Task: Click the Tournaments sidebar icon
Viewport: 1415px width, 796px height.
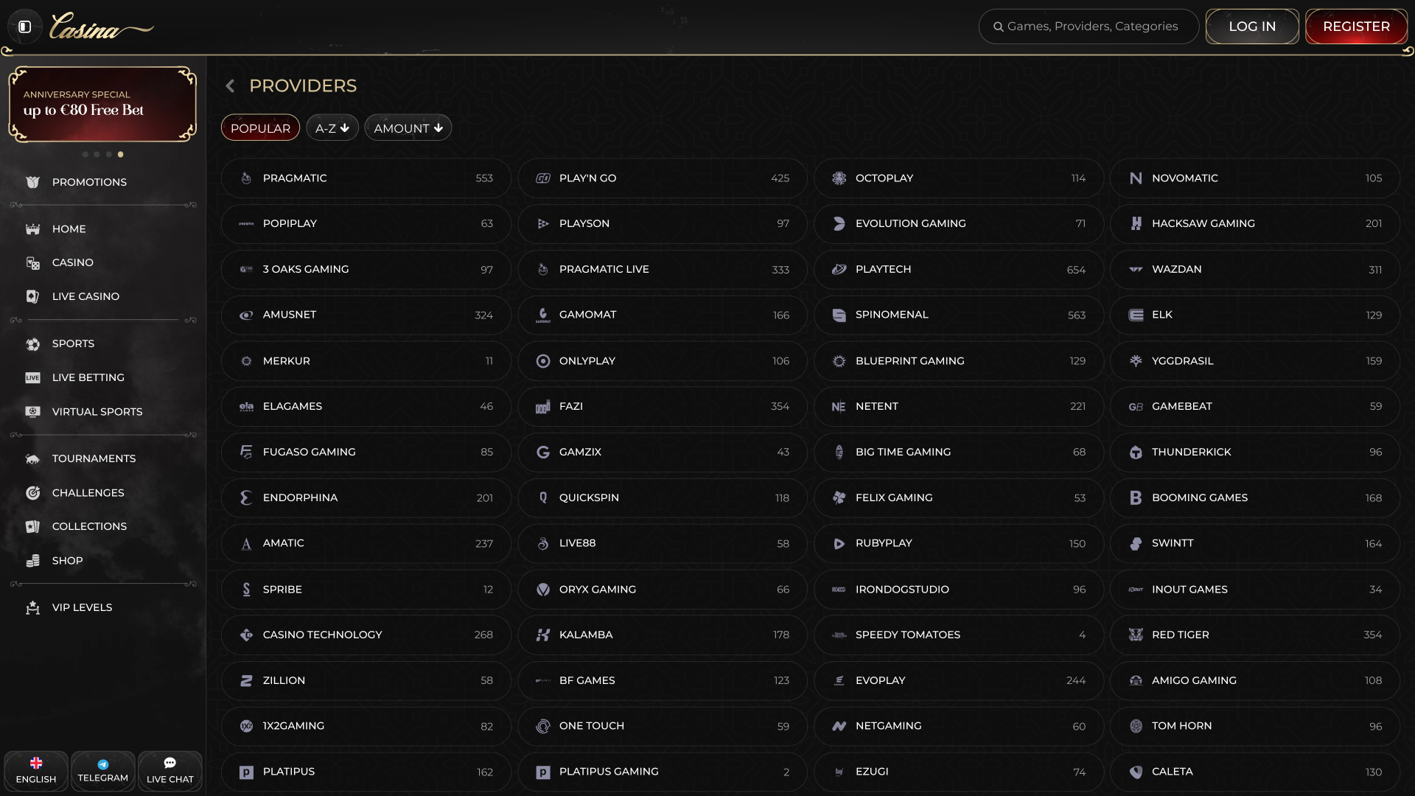Action: [x=32, y=459]
